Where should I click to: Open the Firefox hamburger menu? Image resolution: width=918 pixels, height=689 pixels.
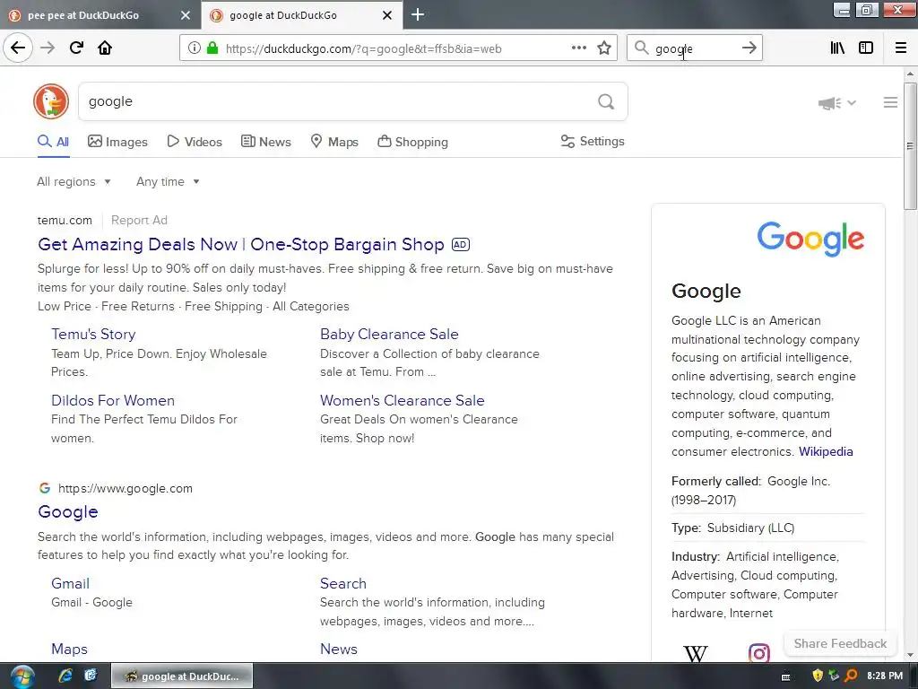900,48
